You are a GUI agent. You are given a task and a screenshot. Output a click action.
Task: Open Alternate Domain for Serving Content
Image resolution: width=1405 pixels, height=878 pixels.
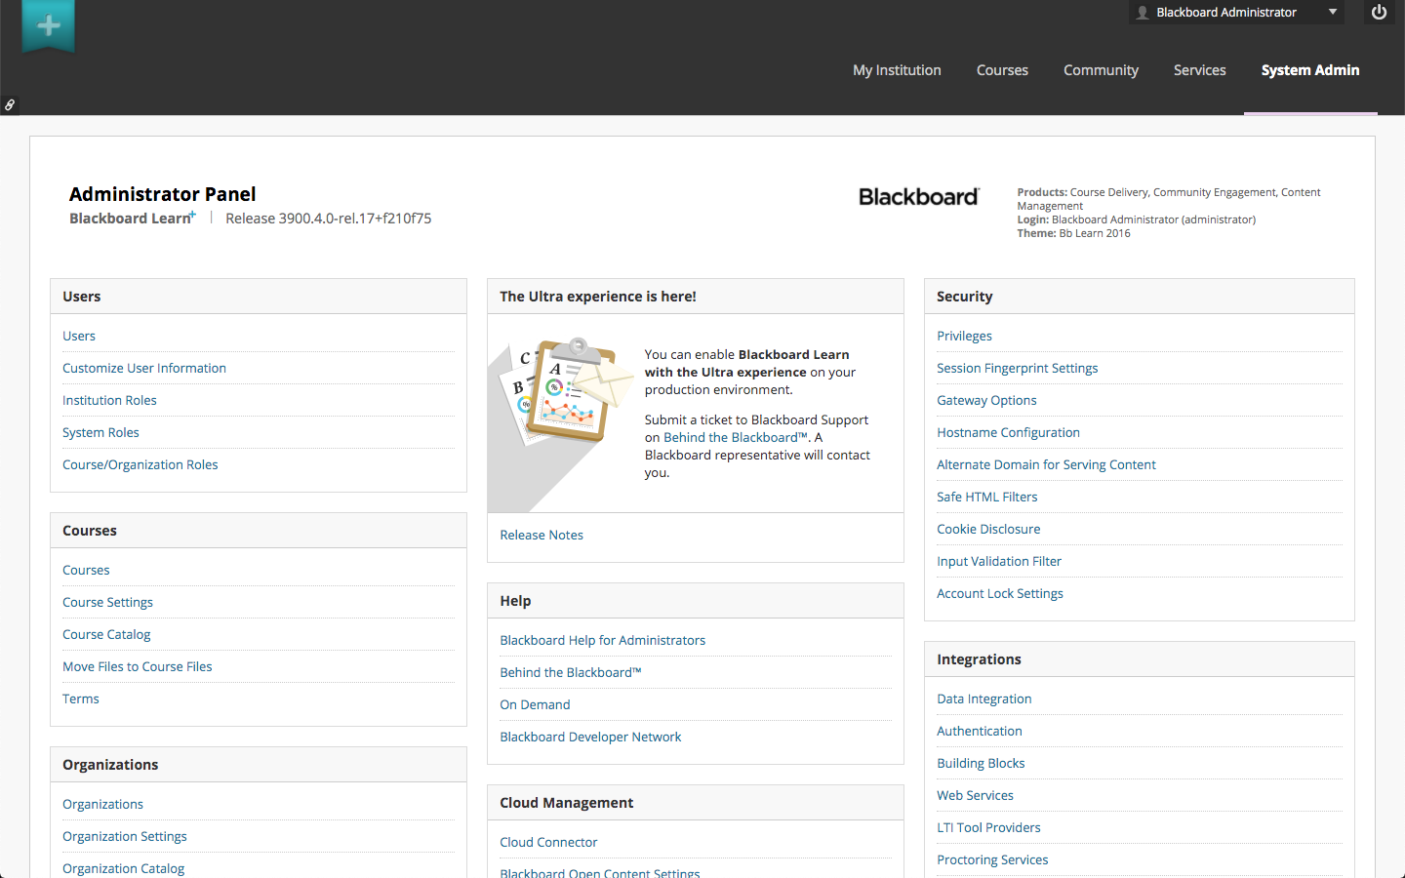1046,464
